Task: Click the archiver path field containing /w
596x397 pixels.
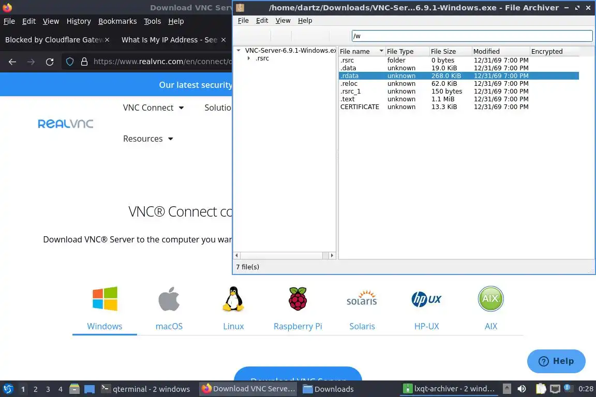Action: (472, 36)
